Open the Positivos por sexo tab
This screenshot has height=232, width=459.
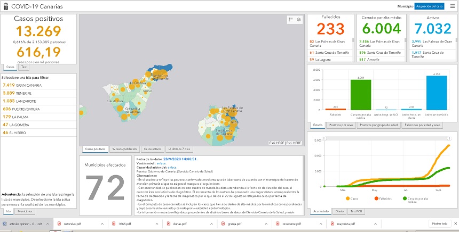pyautogui.click(x=342, y=125)
